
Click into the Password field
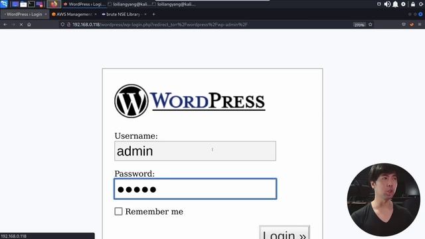(195, 189)
